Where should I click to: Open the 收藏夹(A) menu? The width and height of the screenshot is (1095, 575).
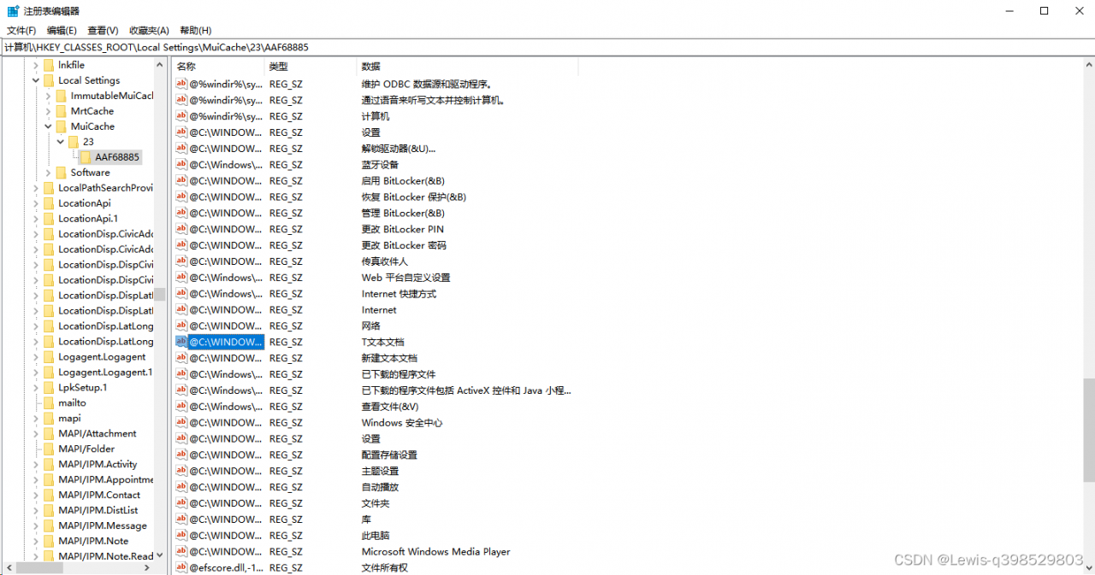click(x=150, y=30)
